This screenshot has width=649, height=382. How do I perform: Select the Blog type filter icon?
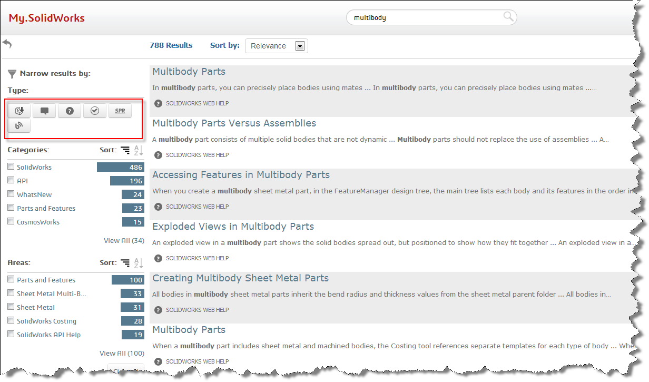(18, 126)
